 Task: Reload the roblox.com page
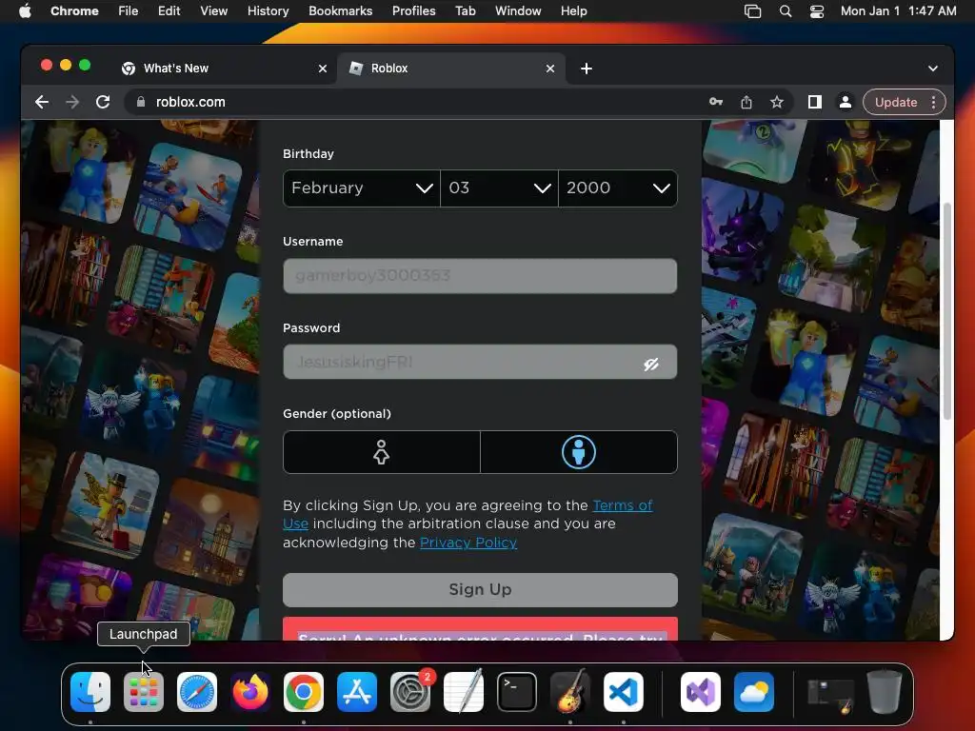103,102
